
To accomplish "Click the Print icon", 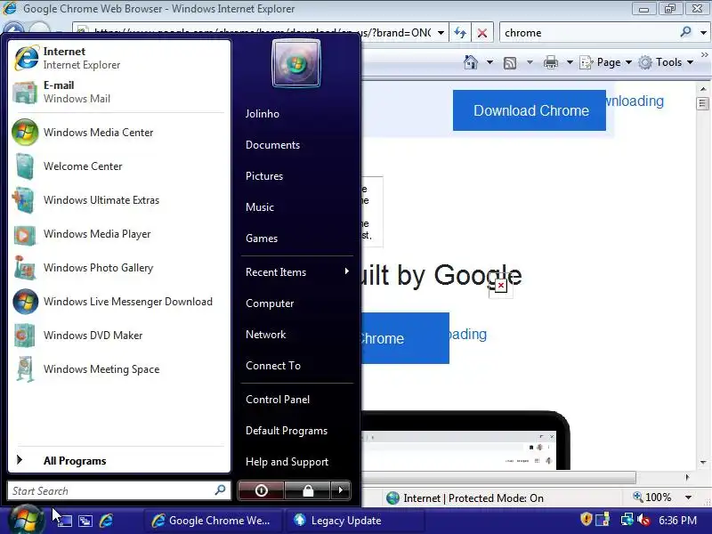I will click(550, 62).
